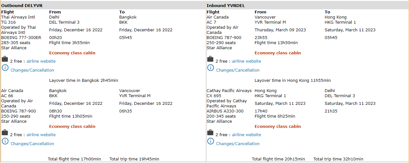This screenshot has height=163, width=409.
Task: Click the Layover time in Bangkok text
Action: point(84,81)
